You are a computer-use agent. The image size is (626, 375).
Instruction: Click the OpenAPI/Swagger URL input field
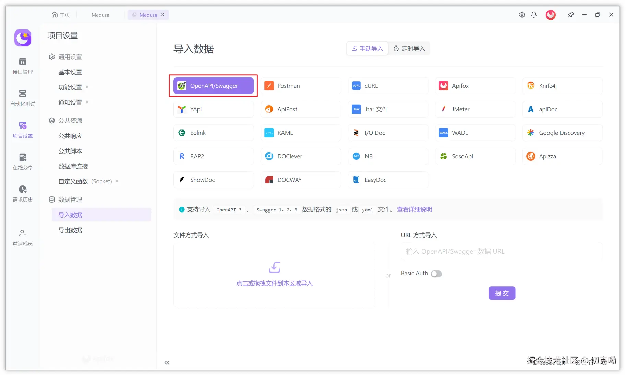pos(502,251)
